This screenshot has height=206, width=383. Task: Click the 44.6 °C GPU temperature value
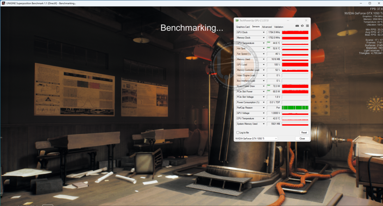pyautogui.click(x=274, y=43)
